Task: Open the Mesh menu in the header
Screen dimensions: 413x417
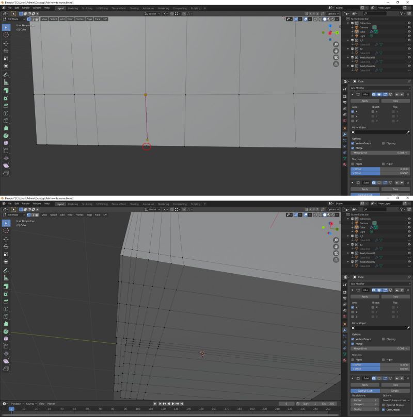Action: (70, 20)
